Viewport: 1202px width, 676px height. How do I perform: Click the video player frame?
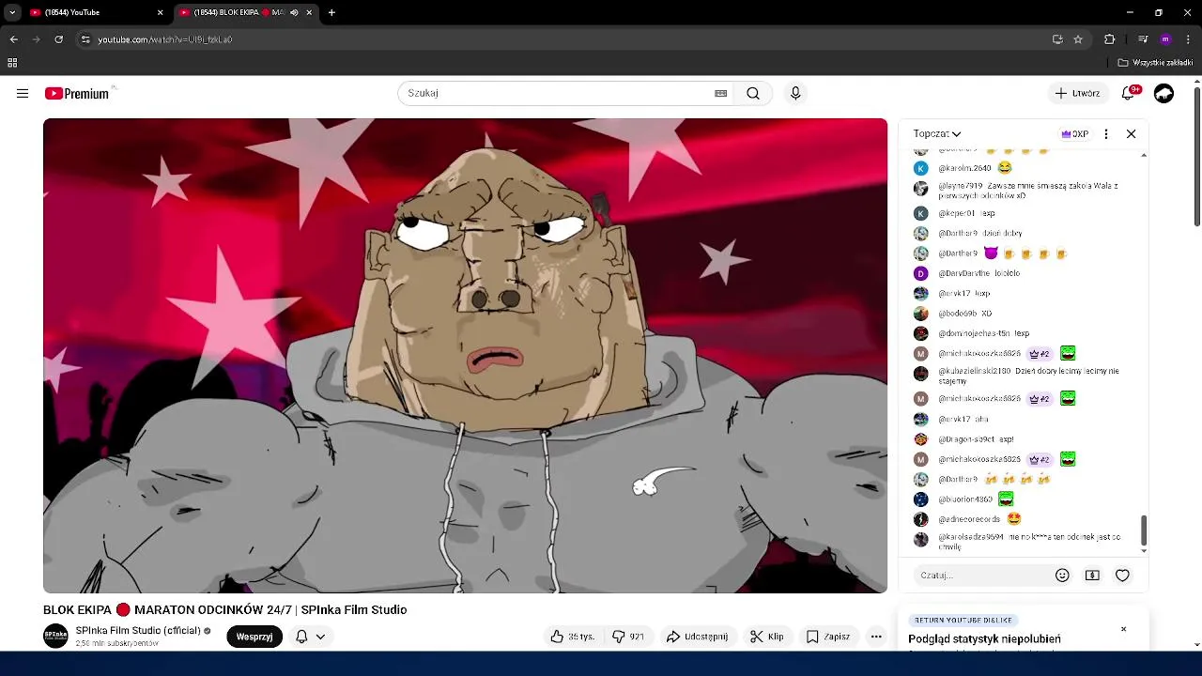coord(465,356)
